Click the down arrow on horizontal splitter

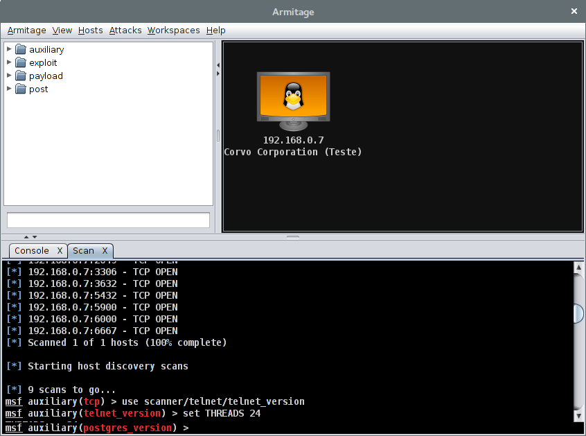coord(35,236)
